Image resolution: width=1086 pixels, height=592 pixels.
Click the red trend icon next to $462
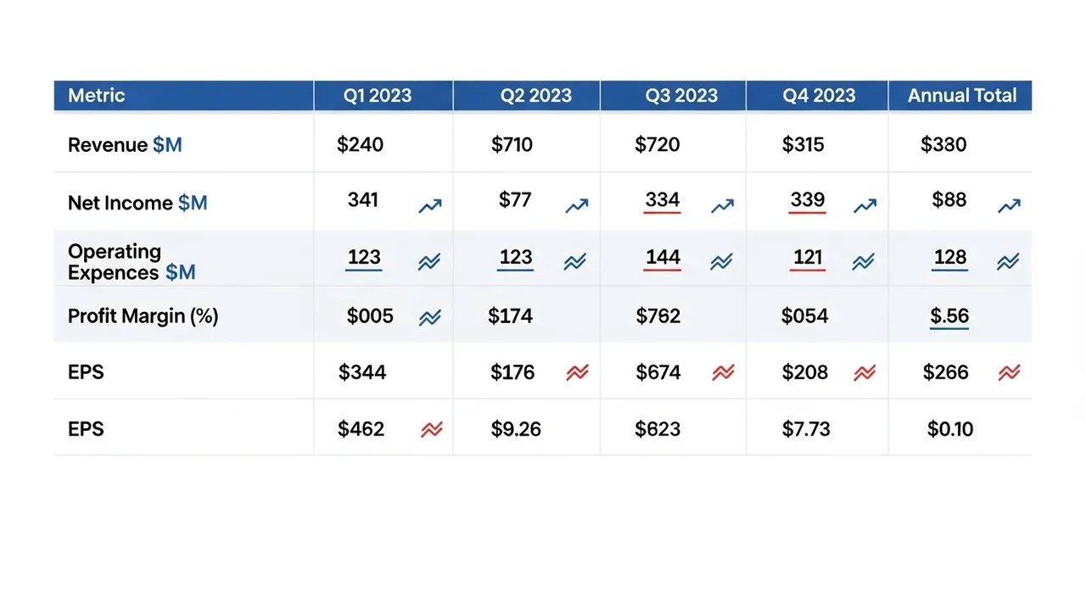pyautogui.click(x=432, y=430)
